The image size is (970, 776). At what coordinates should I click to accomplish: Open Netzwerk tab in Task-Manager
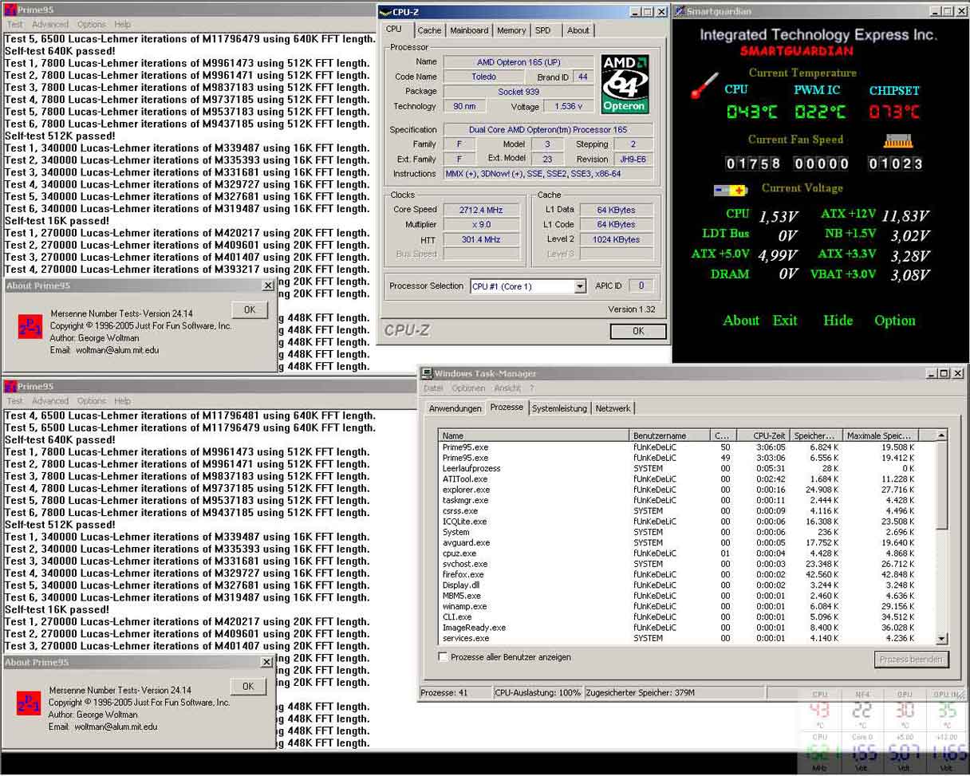coord(613,408)
